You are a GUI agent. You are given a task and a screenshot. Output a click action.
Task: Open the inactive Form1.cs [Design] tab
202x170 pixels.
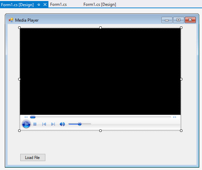(100, 4)
